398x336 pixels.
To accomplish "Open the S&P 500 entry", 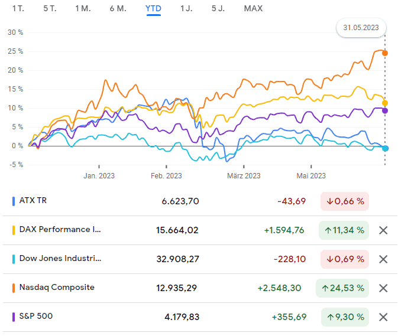I will pyautogui.click(x=36, y=317).
